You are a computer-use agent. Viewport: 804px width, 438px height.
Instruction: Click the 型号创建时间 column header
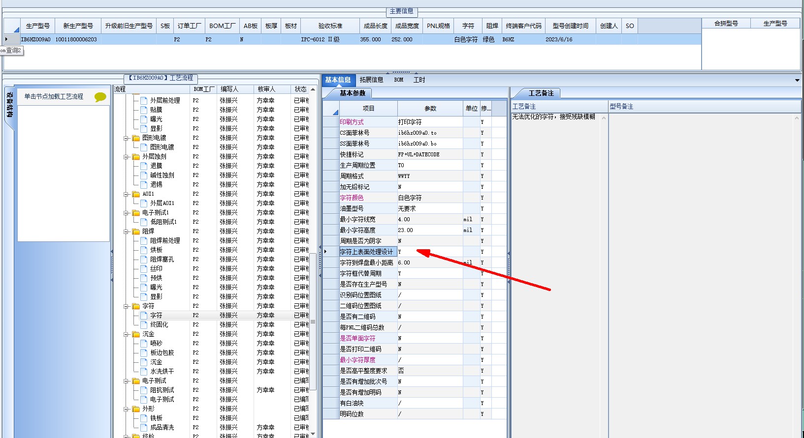pos(571,26)
